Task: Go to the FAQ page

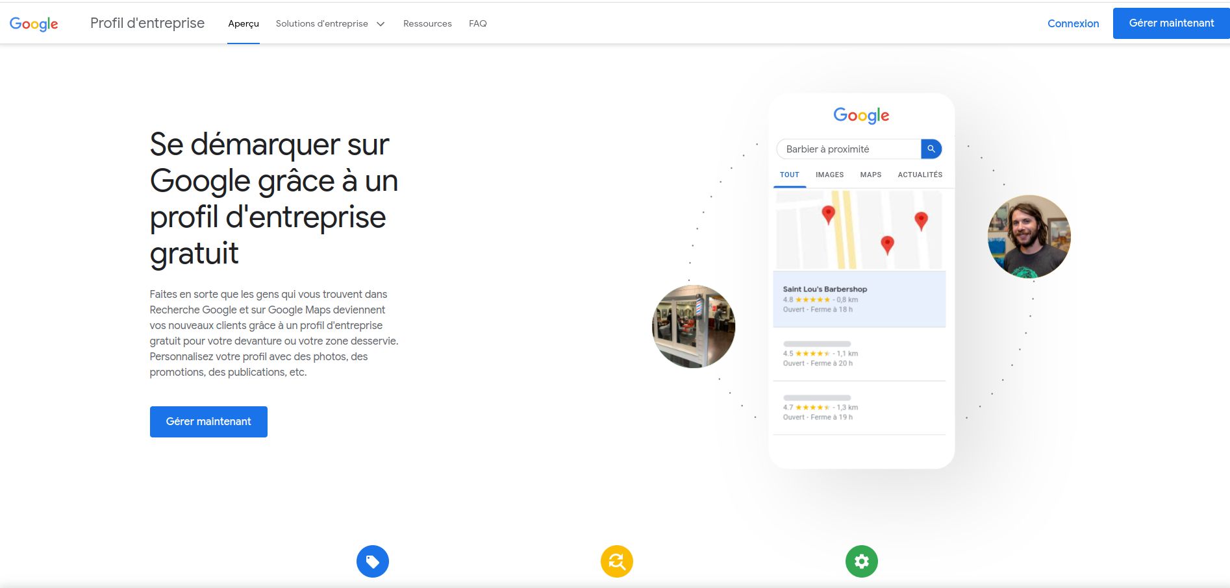Action: coord(478,23)
